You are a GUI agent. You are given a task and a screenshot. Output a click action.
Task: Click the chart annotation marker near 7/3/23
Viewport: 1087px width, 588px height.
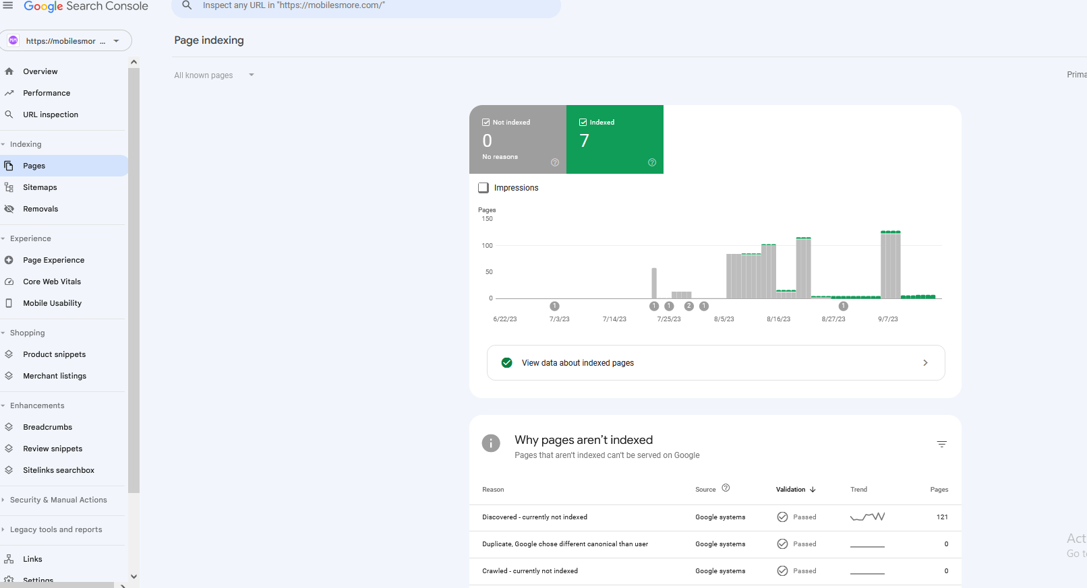554,306
